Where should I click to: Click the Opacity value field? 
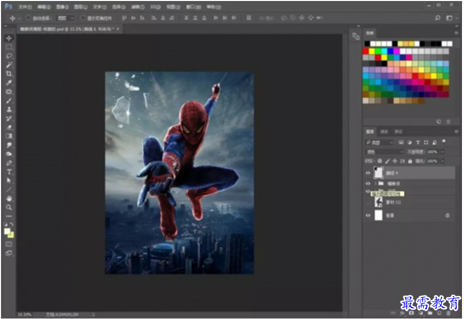[432, 152]
